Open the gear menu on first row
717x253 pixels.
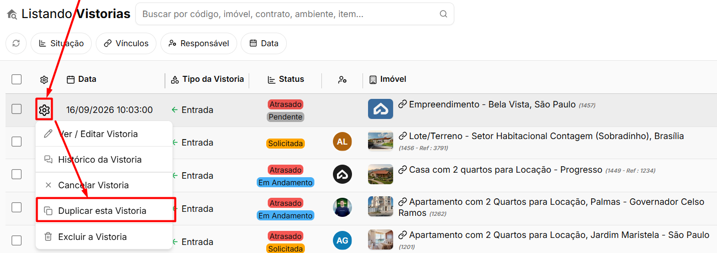44,110
